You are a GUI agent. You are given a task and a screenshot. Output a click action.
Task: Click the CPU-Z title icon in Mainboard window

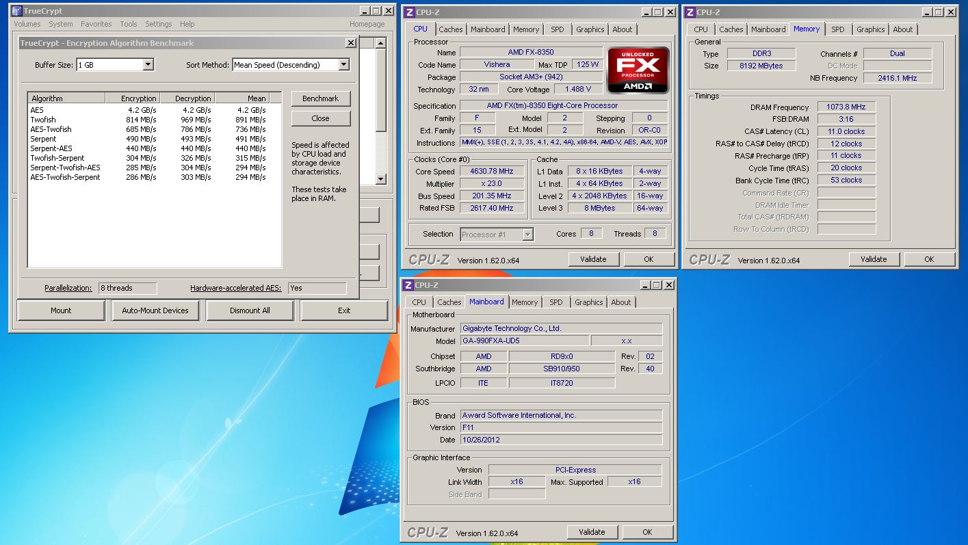tap(408, 285)
